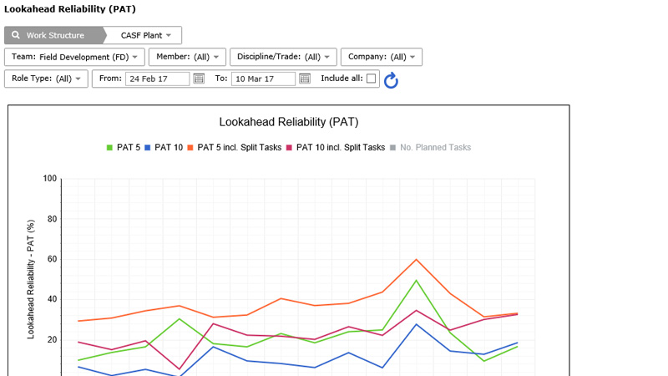
Task: Expand the Team: Field Development (FD) dropdown
Action: (x=74, y=57)
